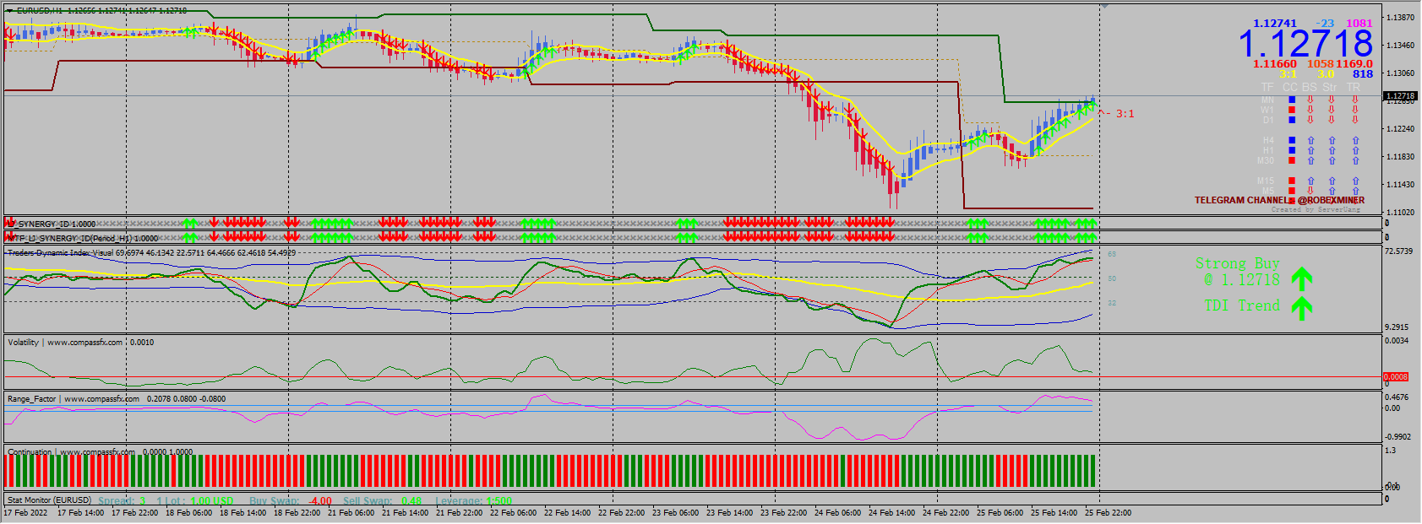Click the M15 row CC red square

(x=1292, y=181)
